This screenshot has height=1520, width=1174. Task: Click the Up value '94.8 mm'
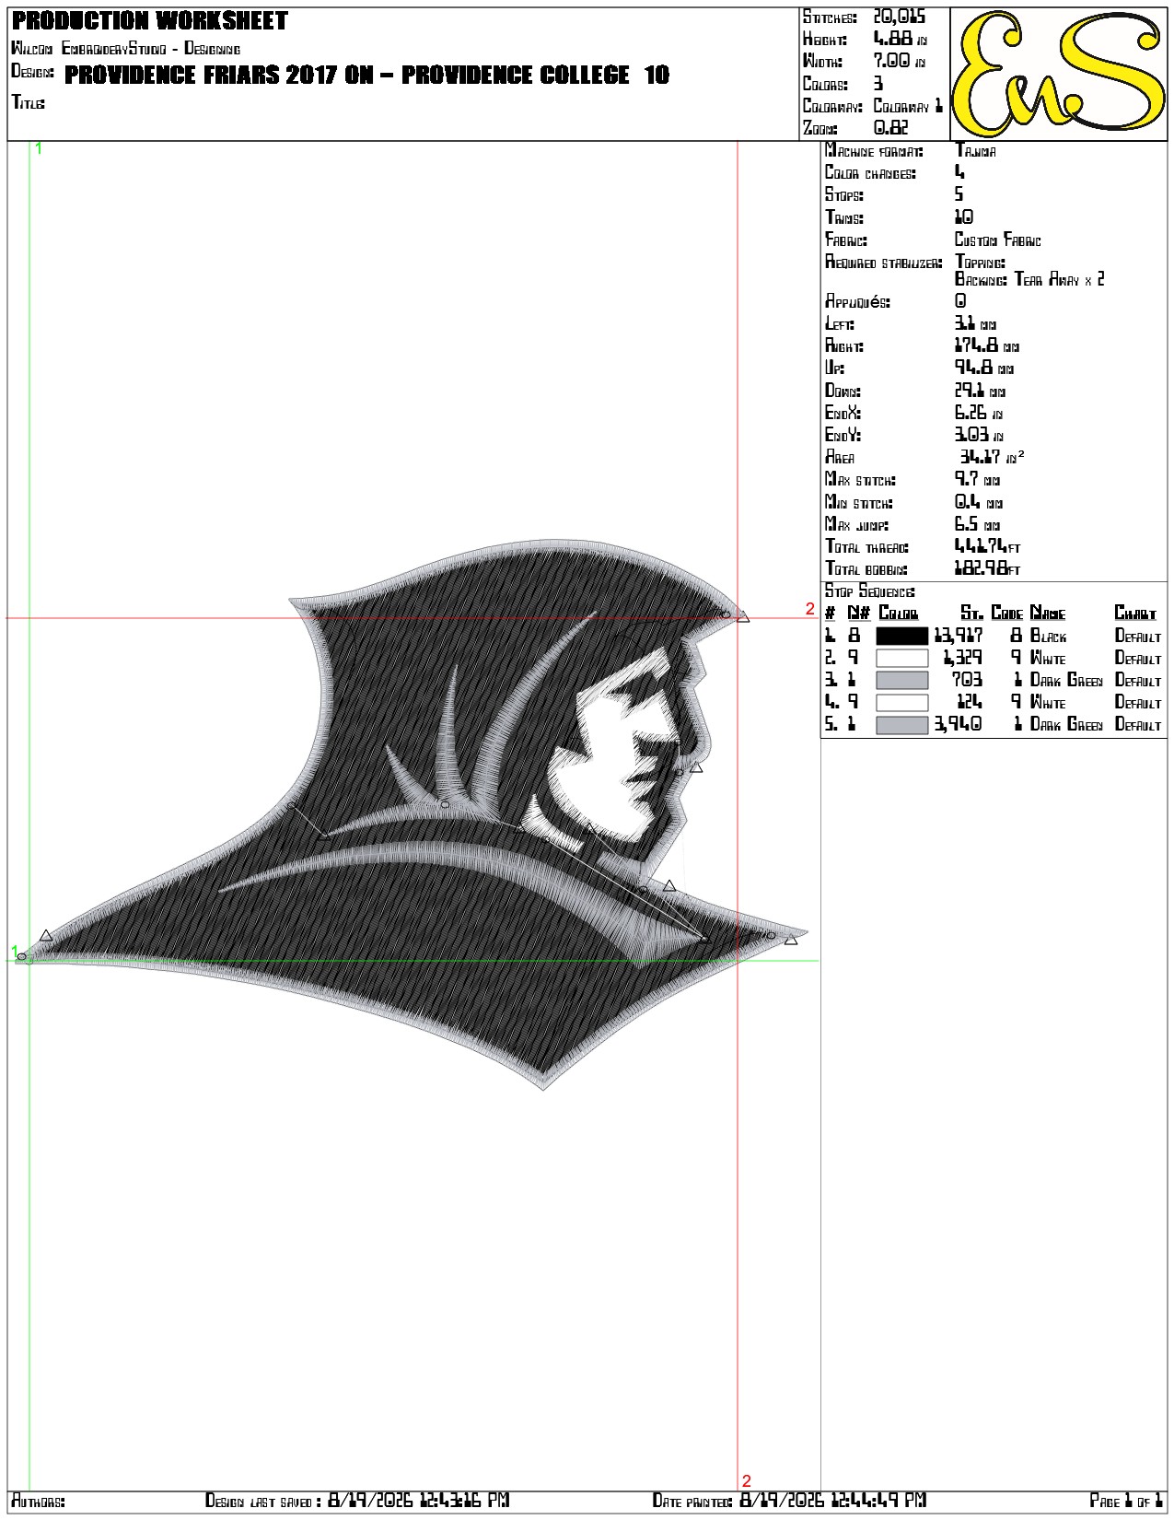983,368
